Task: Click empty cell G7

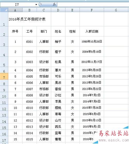Action: [x=116, y=76]
